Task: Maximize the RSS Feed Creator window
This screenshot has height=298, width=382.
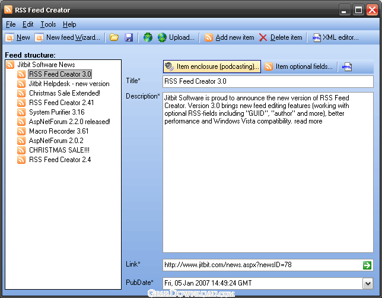Action: (358, 10)
